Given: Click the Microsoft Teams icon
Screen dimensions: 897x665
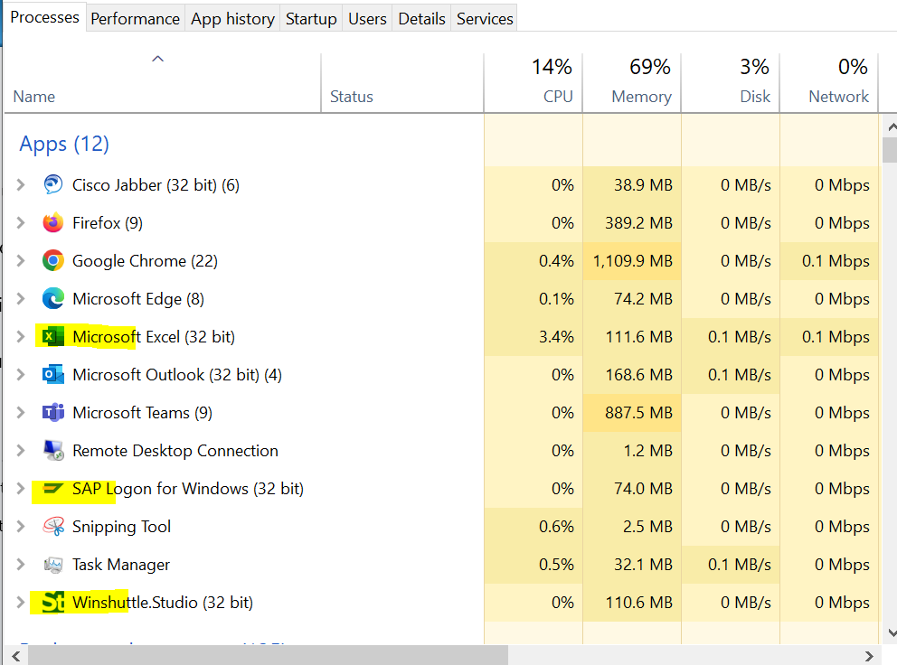Looking at the screenshot, I should pos(52,412).
